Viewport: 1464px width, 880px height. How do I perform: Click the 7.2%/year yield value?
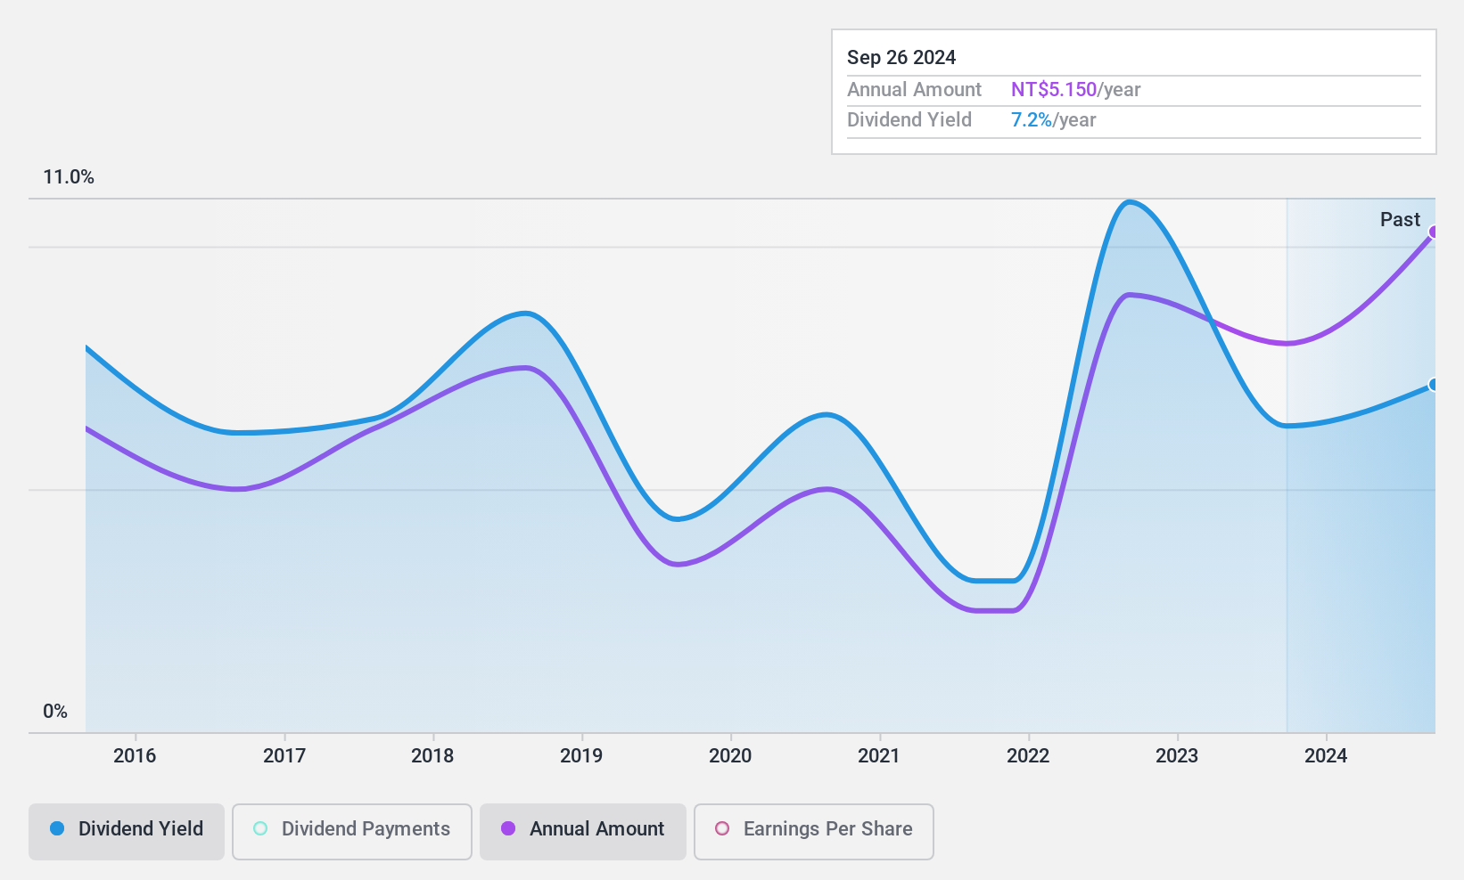point(1054,120)
